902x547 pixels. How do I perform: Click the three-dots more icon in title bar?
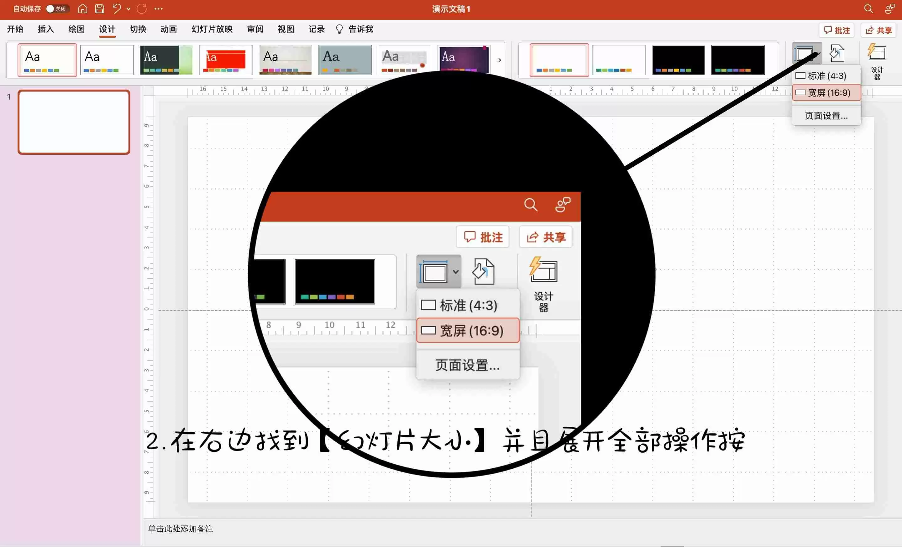159,9
